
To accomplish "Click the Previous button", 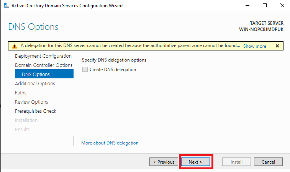I will click(164, 162).
